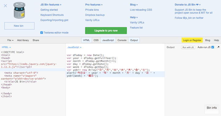Open Help link in top toolbar
The width and height of the screenshot is (221, 116).
click(x=216, y=40)
